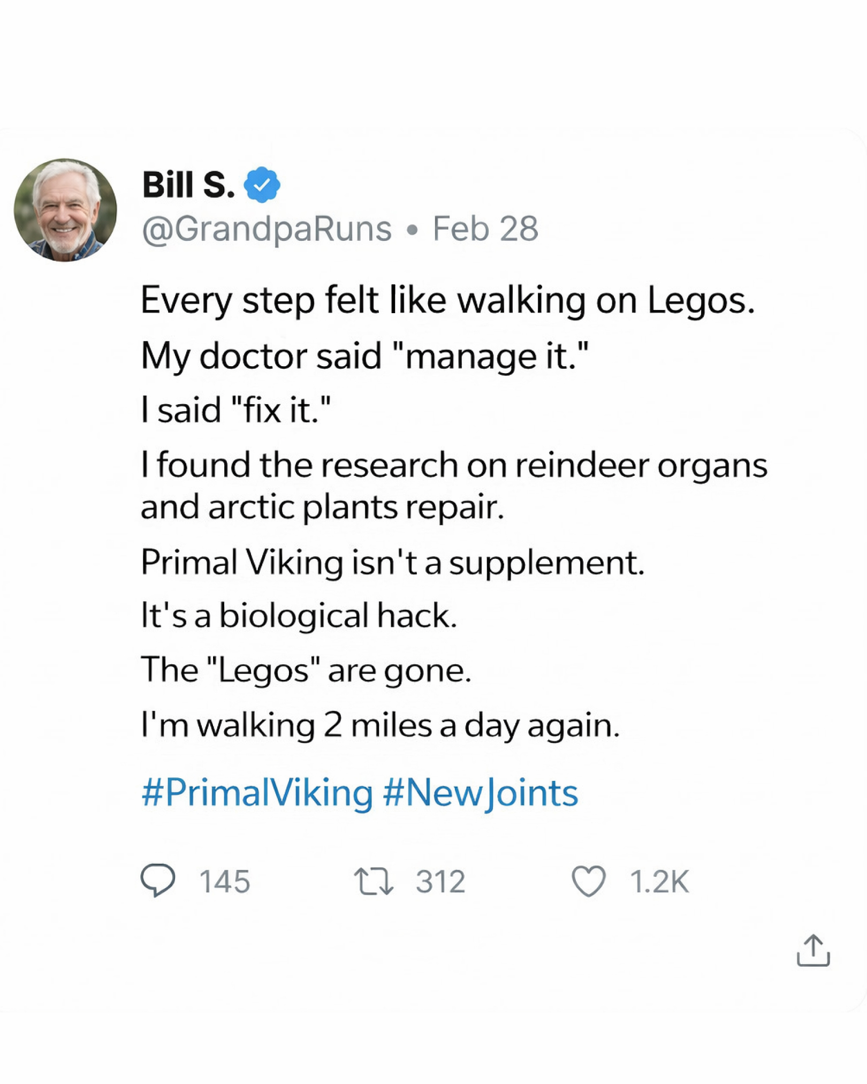Click "Primal Viking isn't a supplement" text
This screenshot has width=867, height=1084.
pos(393,564)
